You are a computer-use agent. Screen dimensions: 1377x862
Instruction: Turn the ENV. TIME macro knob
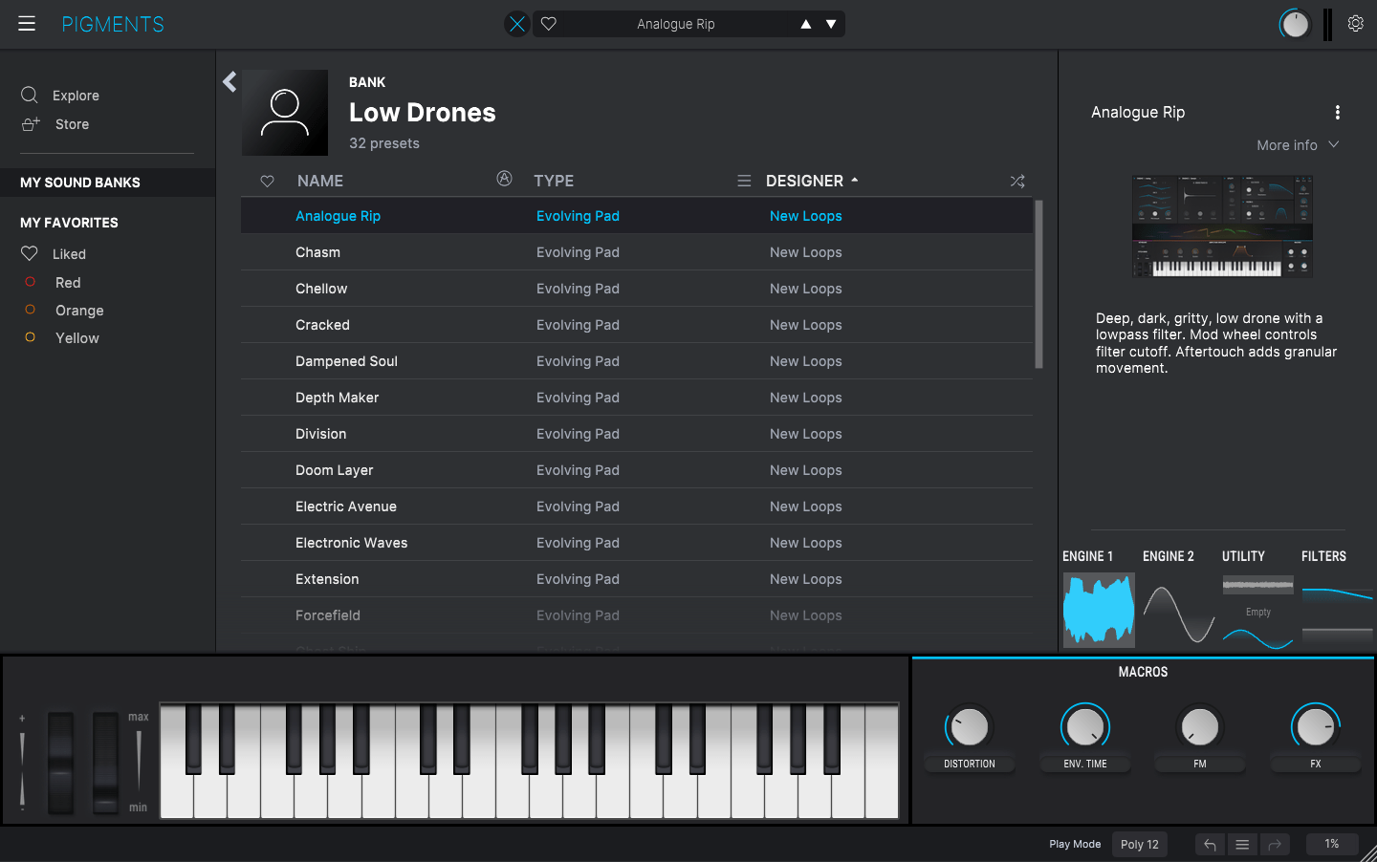point(1084,726)
